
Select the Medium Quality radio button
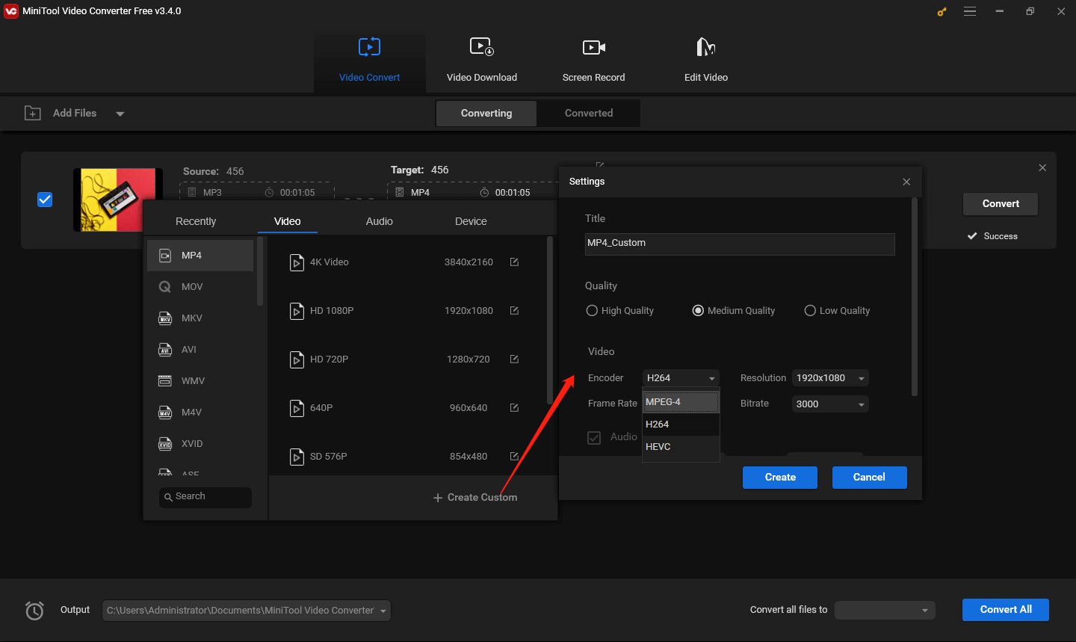[x=698, y=310]
